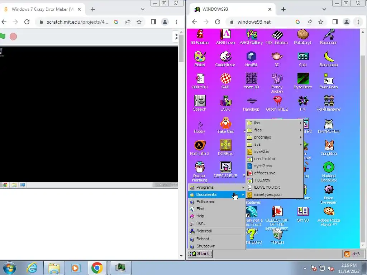
Task: Launch the Corglitch corgi icon
Action: 328,148
